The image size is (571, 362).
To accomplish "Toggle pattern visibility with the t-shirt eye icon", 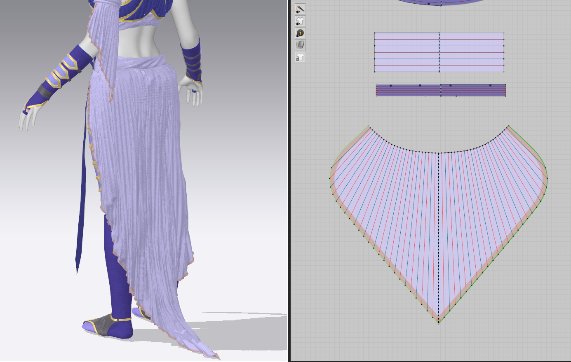I will click(x=300, y=21).
